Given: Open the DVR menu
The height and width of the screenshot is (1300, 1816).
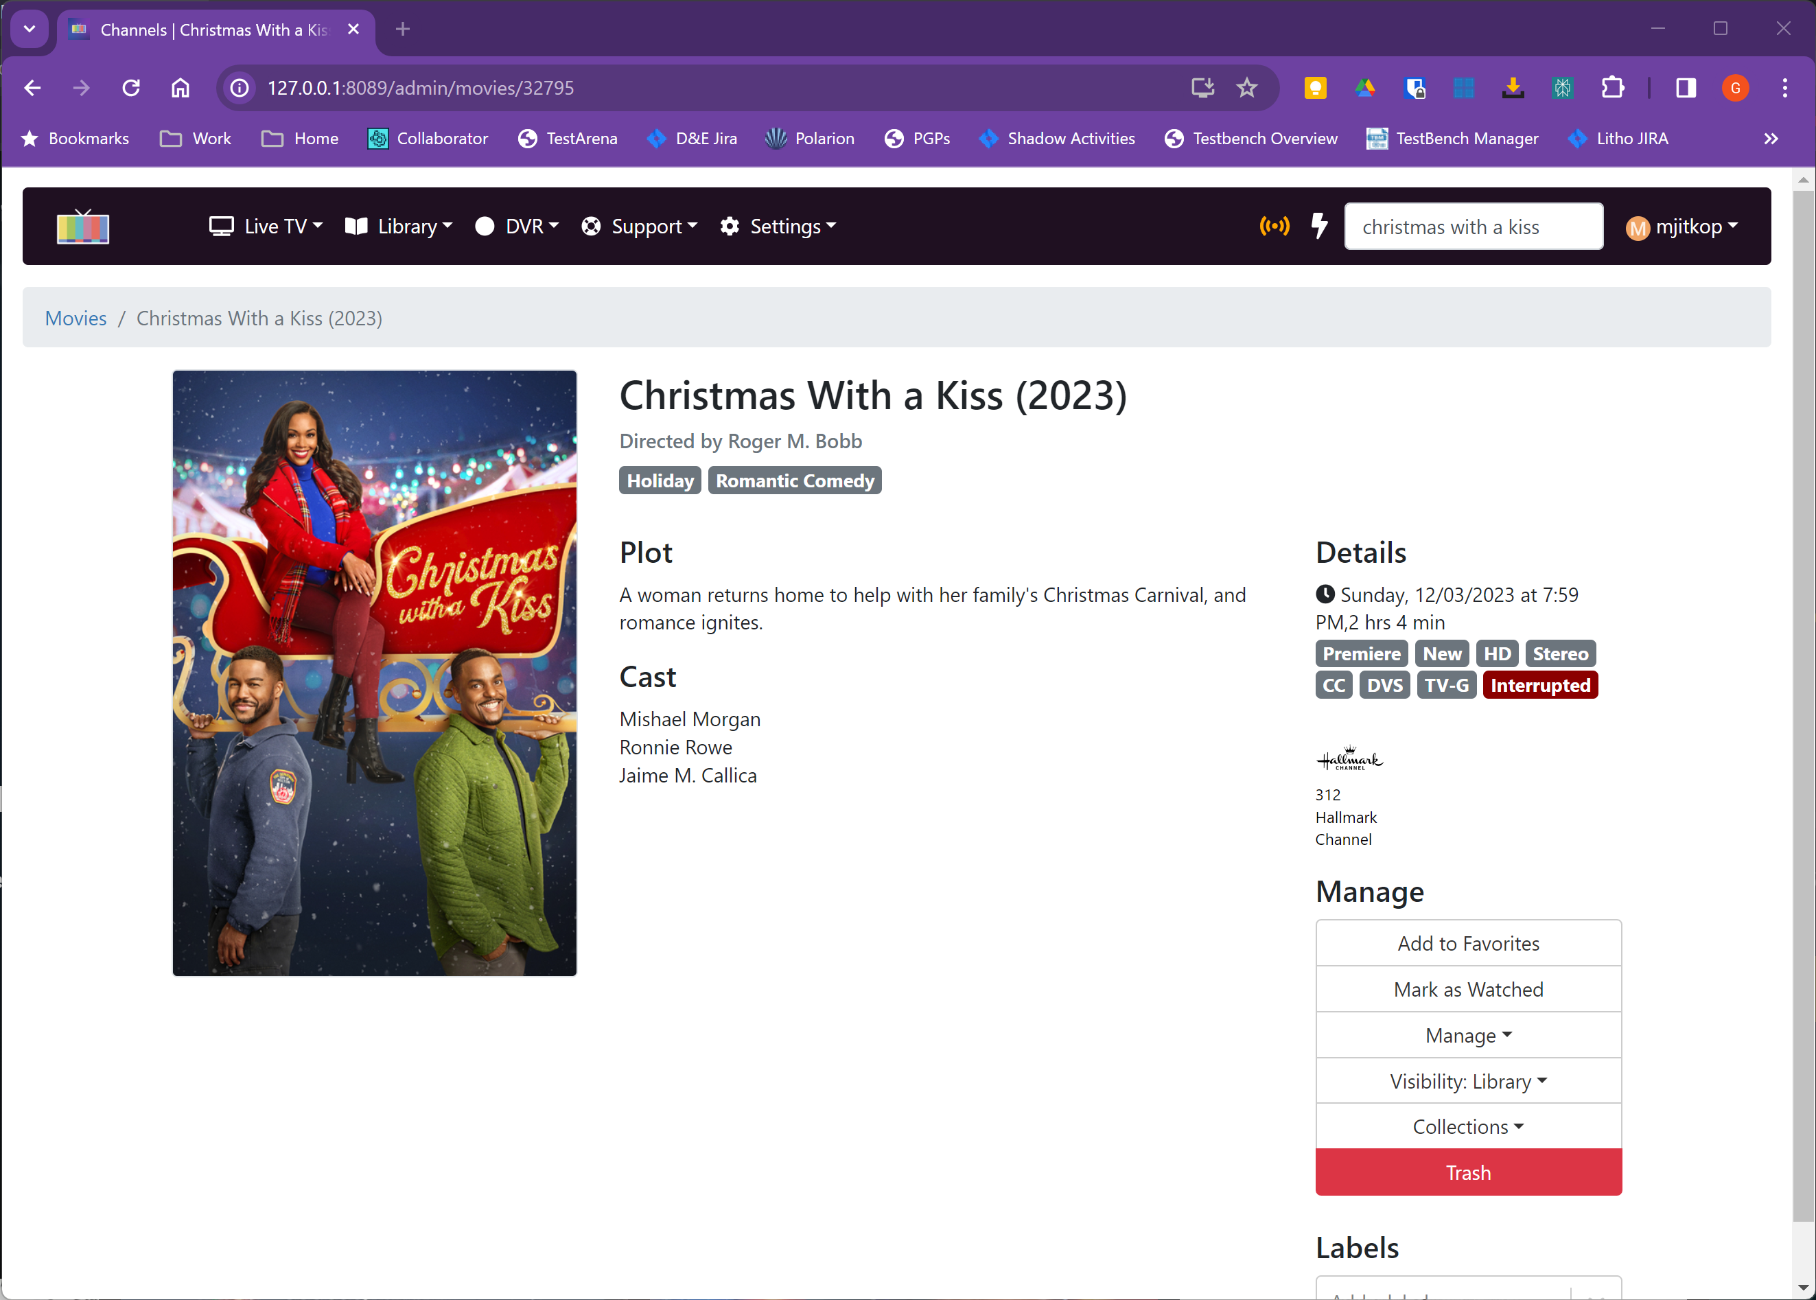Looking at the screenshot, I should [517, 227].
